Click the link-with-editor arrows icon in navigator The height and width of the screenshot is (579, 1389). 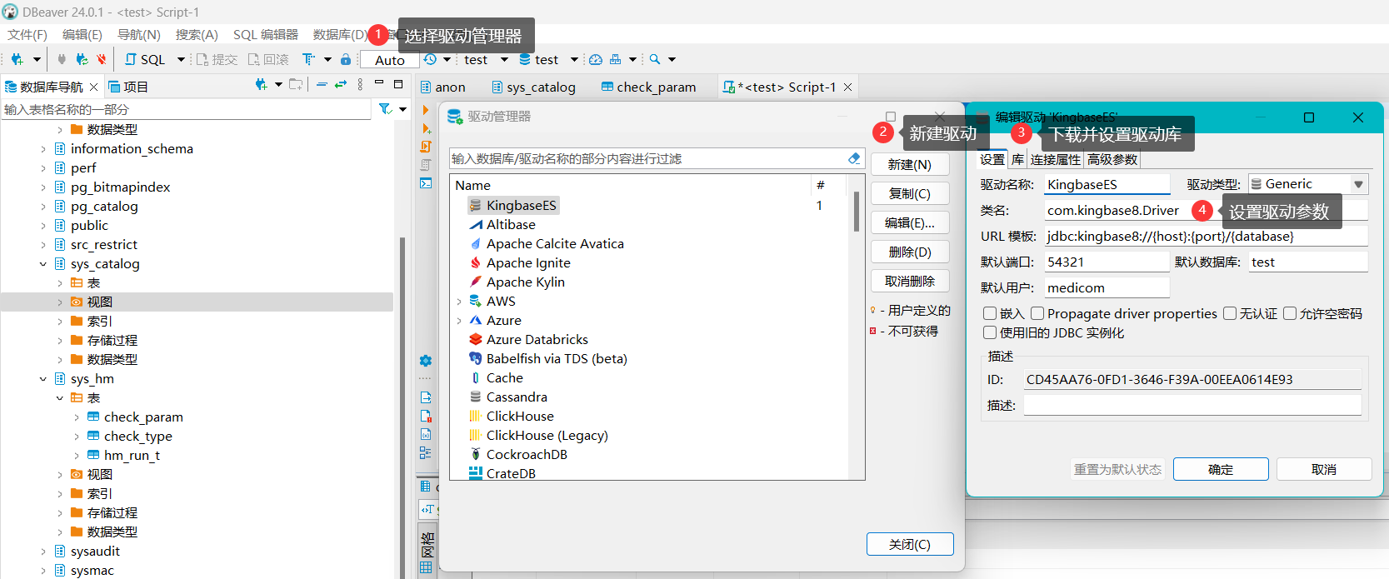(341, 85)
